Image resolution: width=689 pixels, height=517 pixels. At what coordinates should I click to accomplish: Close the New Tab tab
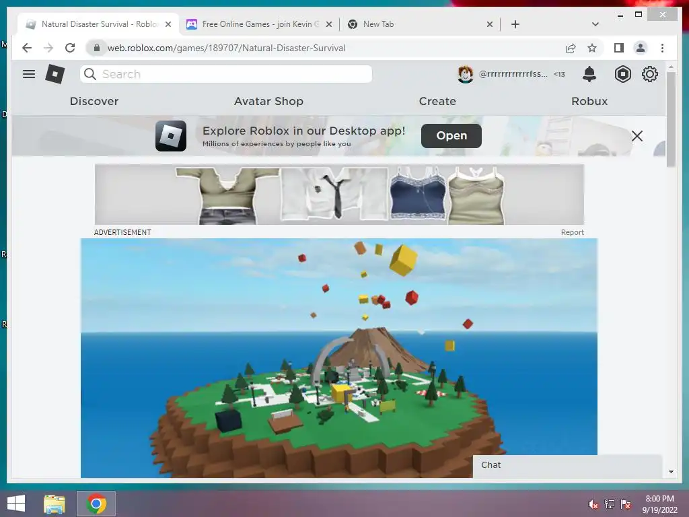point(490,25)
